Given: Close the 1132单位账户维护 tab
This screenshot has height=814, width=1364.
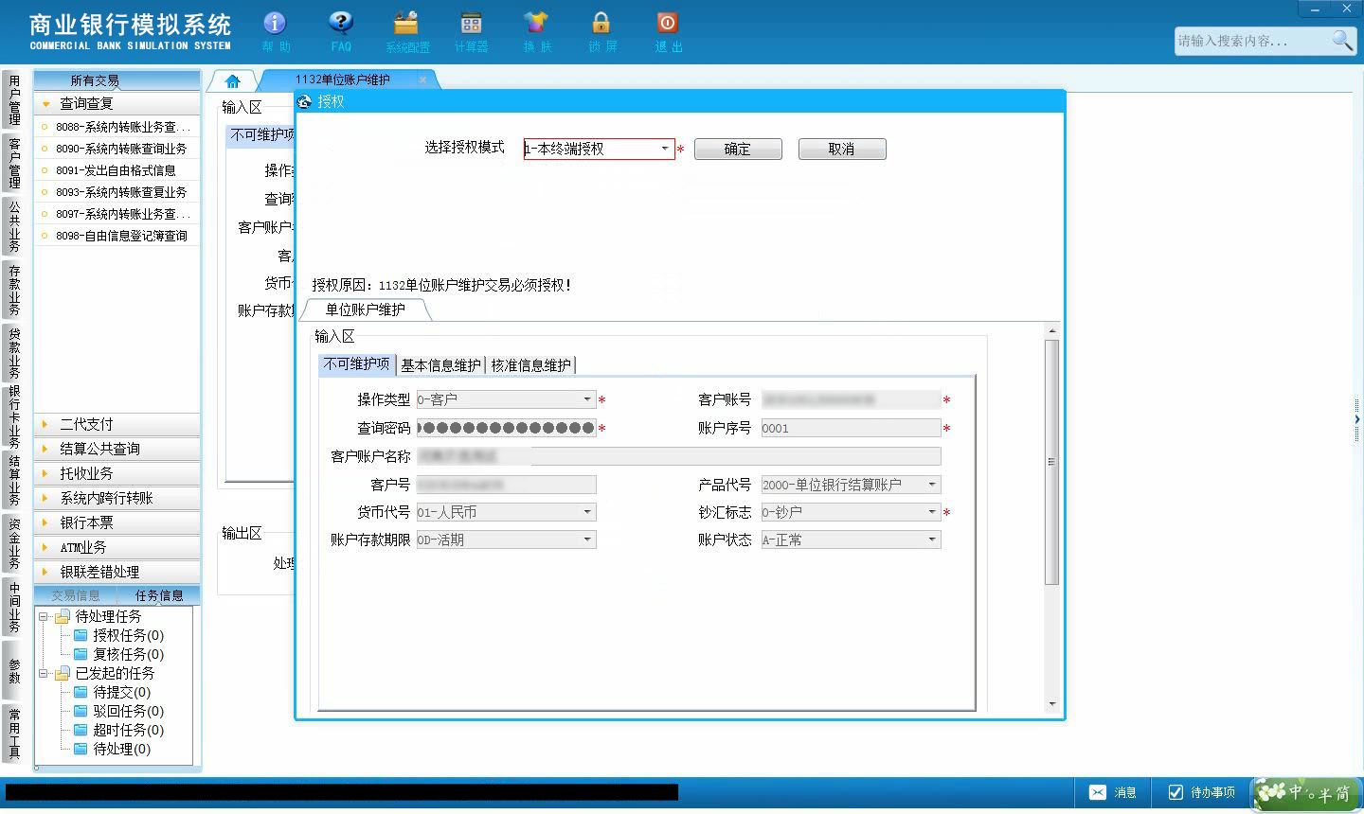Looking at the screenshot, I should 422,80.
